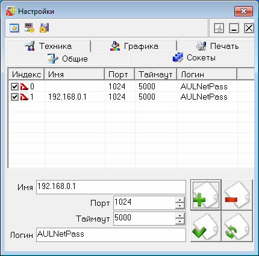Decrease the Порт value with down arrow

tap(179, 206)
